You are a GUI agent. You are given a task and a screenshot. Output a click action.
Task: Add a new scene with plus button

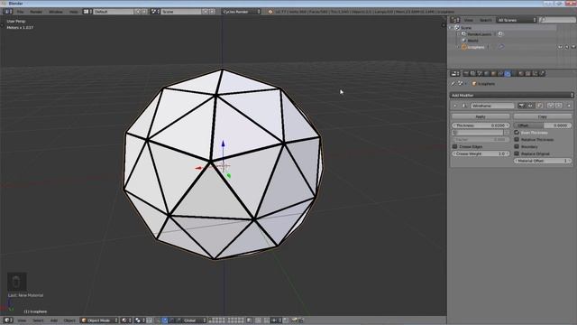click(206, 12)
